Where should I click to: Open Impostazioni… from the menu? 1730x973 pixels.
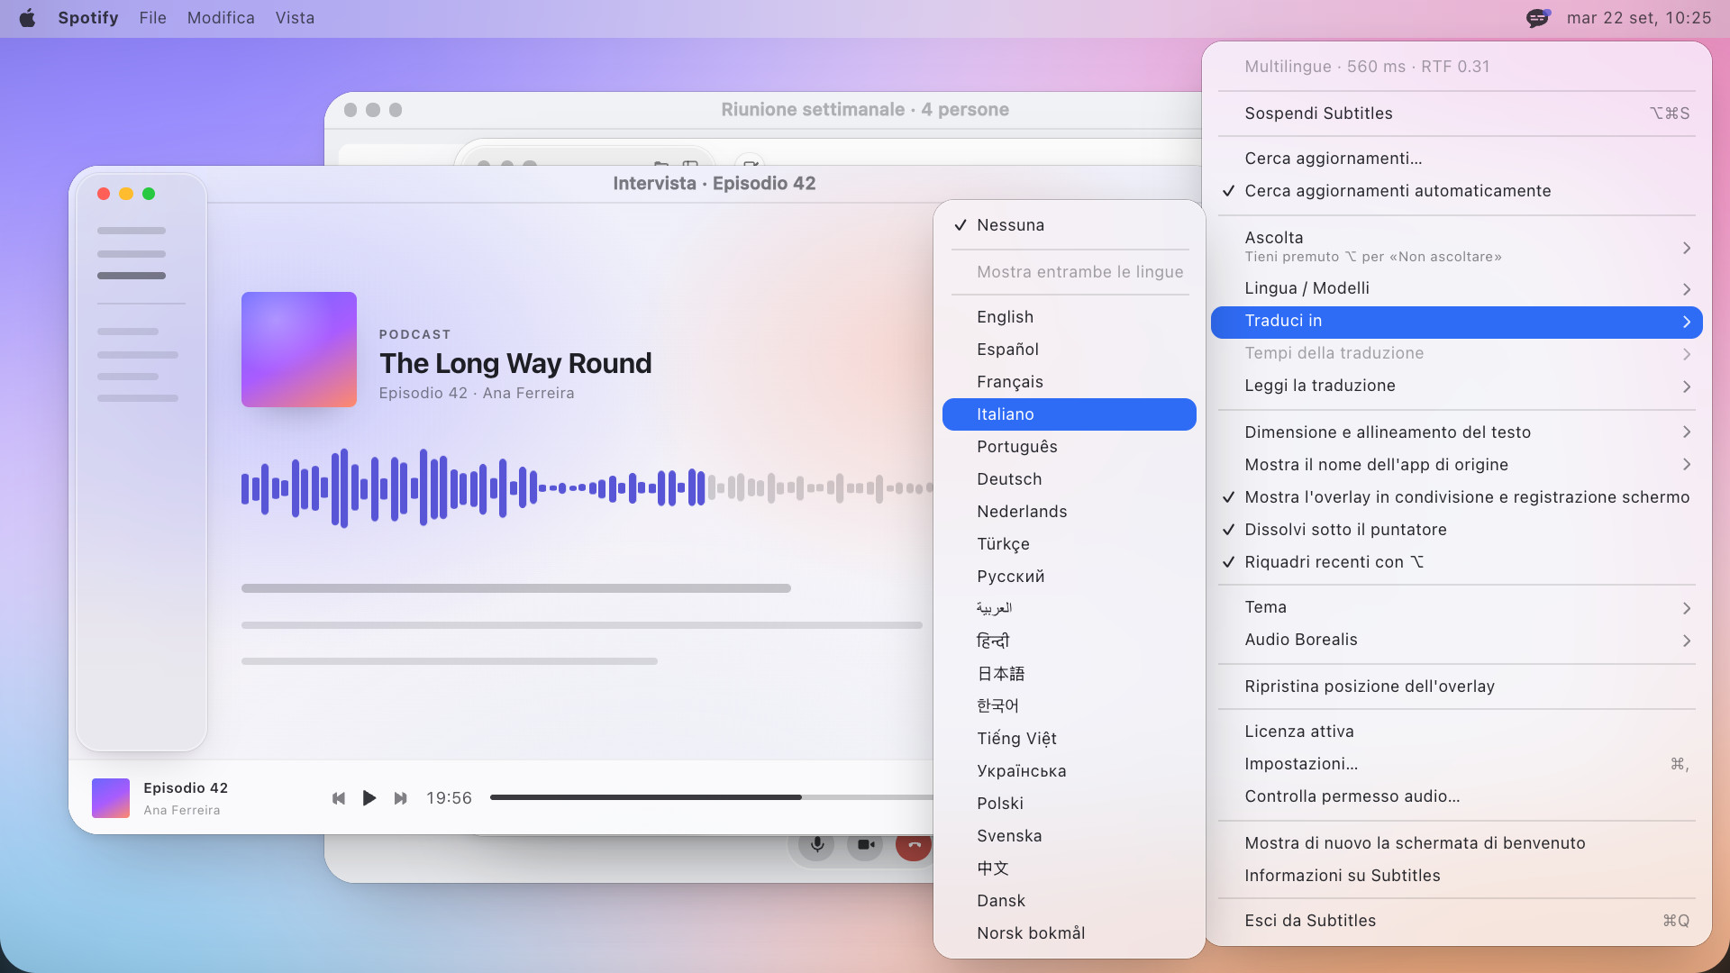click(1456, 764)
